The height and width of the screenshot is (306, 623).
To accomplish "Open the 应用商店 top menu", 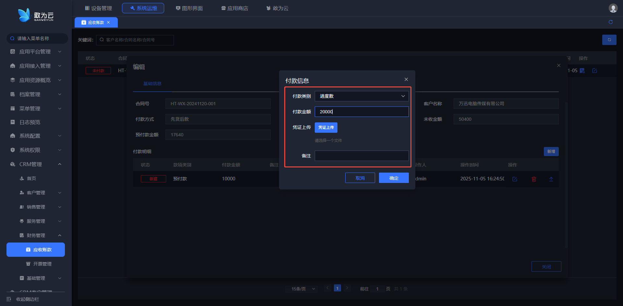I will click(x=235, y=8).
